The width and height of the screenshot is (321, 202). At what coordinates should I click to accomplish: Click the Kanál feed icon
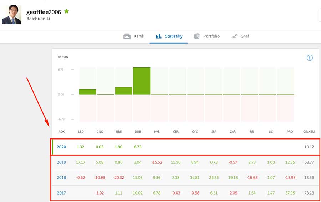click(x=127, y=36)
